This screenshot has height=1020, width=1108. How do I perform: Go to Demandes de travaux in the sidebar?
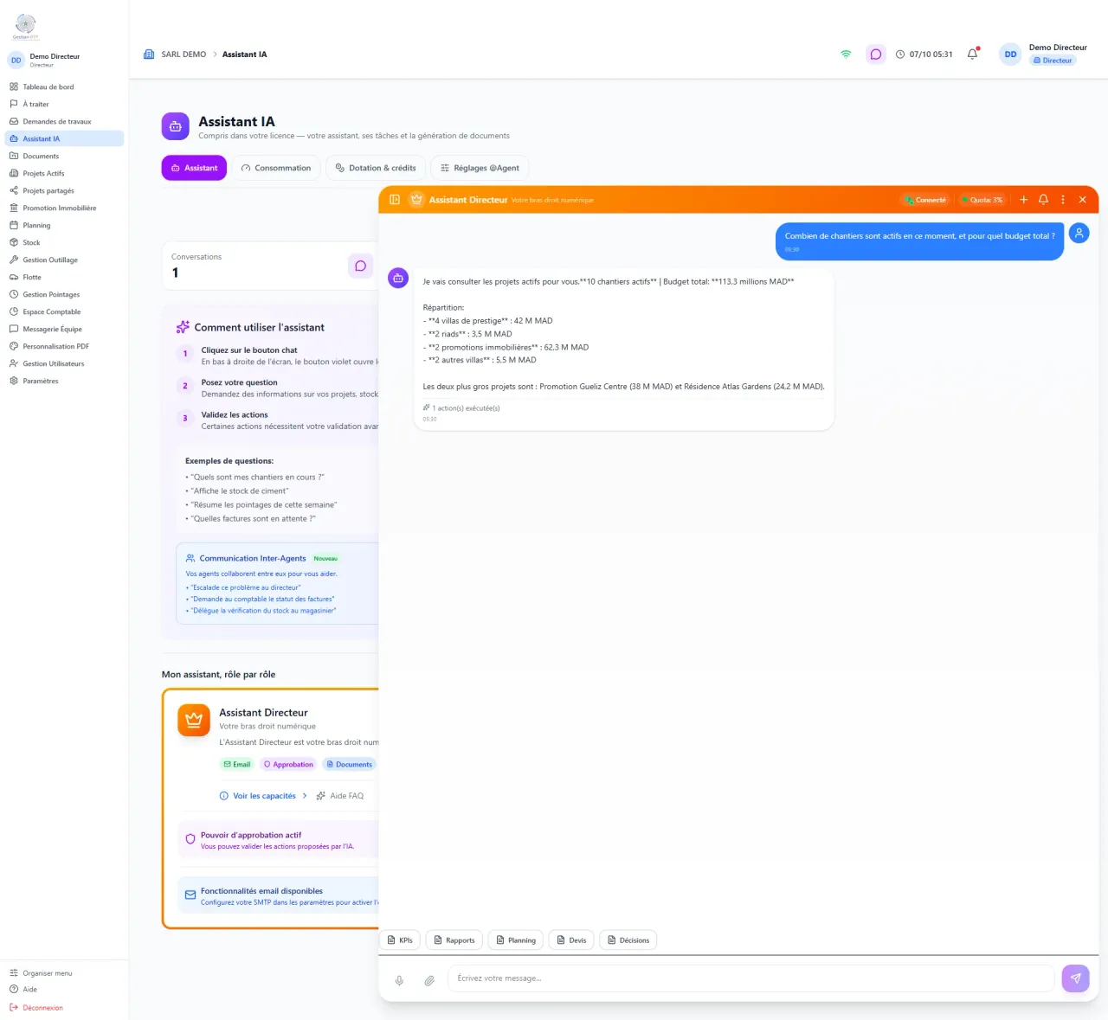[x=64, y=121]
